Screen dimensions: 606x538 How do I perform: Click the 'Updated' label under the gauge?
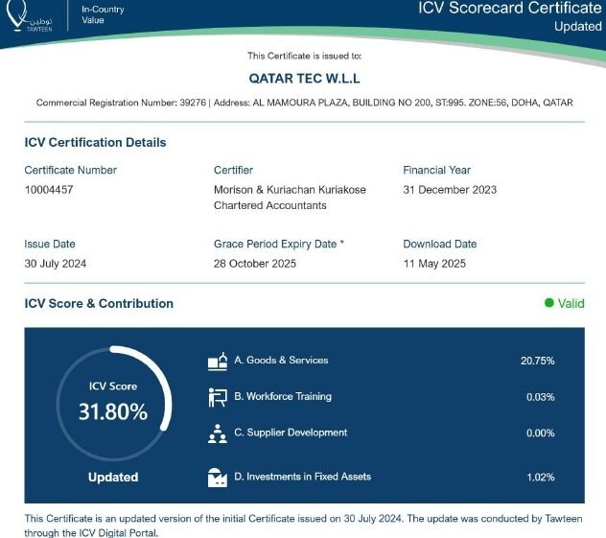(x=113, y=477)
